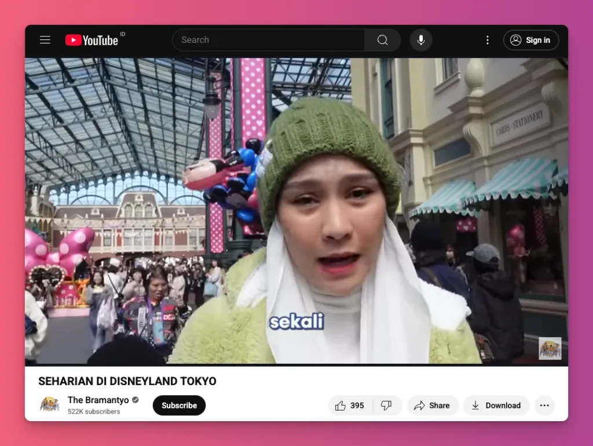Open The Bramantyo channel name link
The height and width of the screenshot is (446, 593).
[x=100, y=400]
